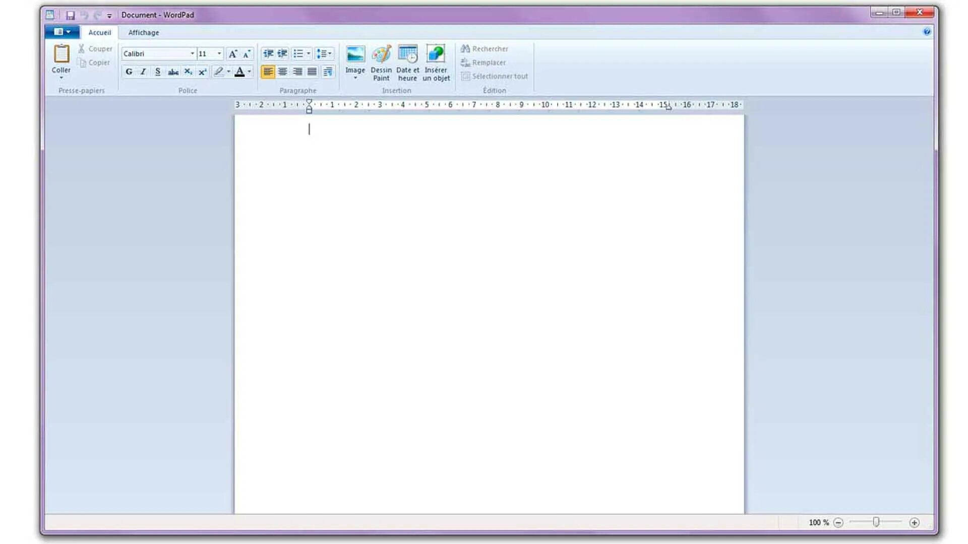Click the Coller clipboard icon
Image resolution: width=968 pixels, height=544 pixels.
tap(62, 54)
